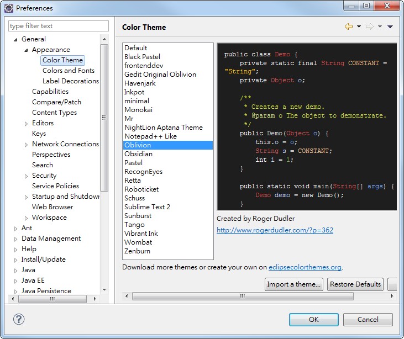The image size is (404, 339).
Task: Choose the RecognEyes theme
Action: pos(168,172)
